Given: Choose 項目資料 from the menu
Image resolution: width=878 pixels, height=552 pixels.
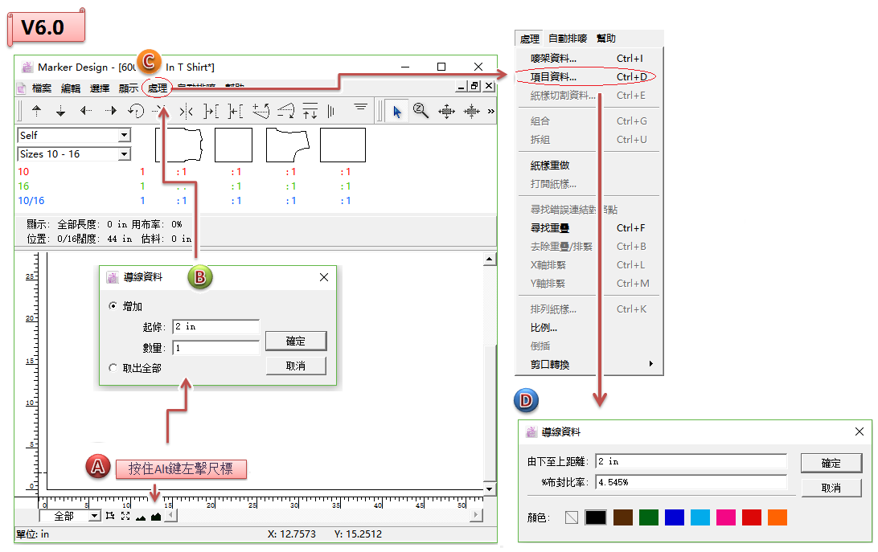Looking at the screenshot, I should pyautogui.click(x=554, y=77).
